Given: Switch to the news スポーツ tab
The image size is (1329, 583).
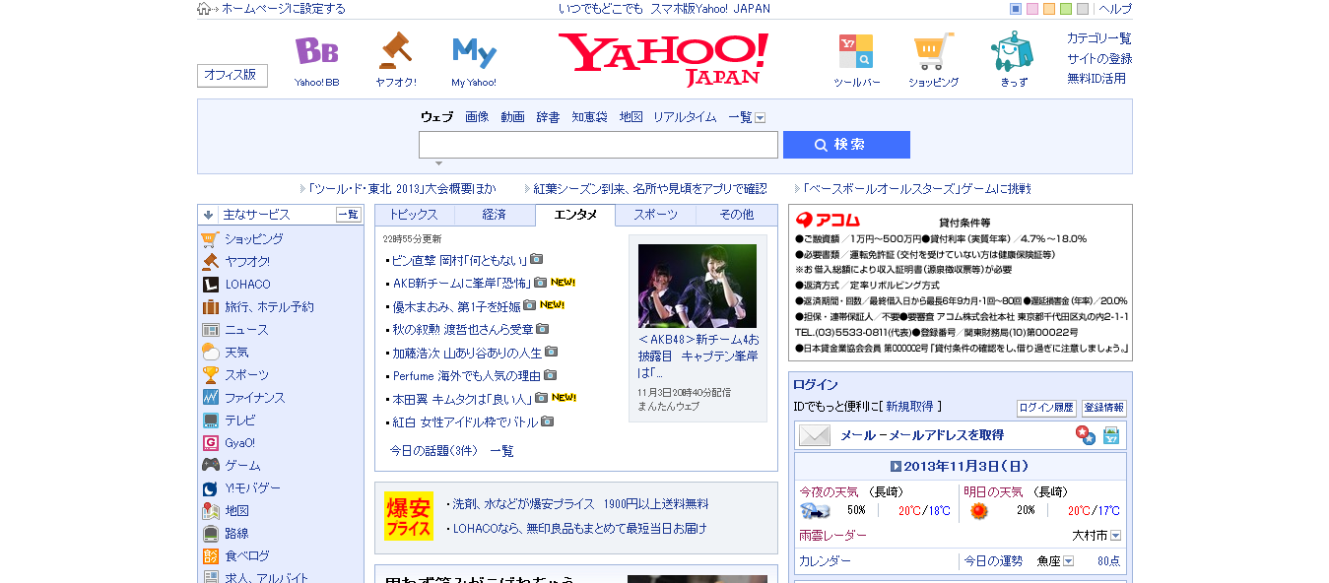Looking at the screenshot, I should coord(655,215).
